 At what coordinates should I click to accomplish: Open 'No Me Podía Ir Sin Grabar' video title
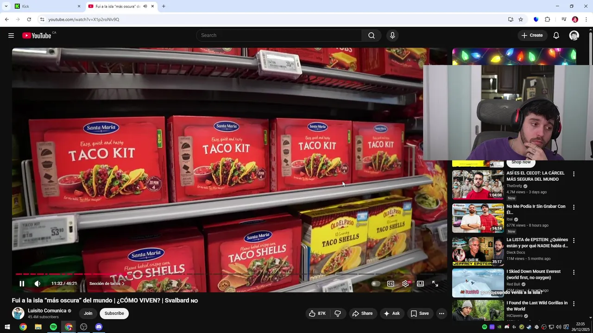pos(536,210)
